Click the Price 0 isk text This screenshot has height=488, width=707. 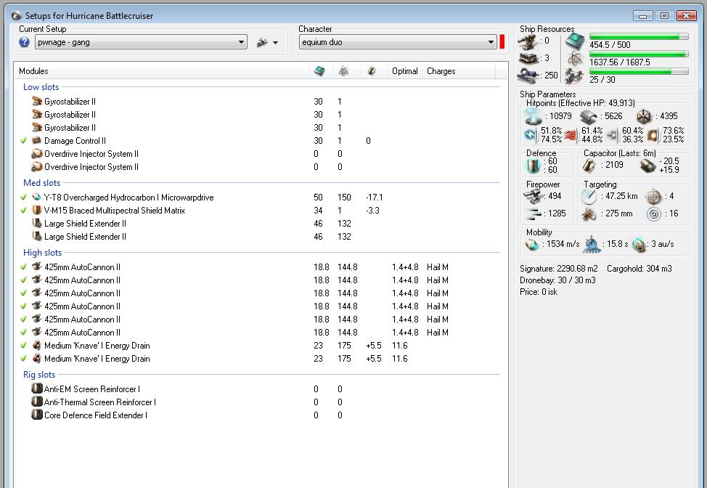click(539, 292)
